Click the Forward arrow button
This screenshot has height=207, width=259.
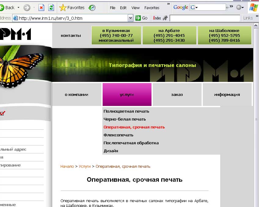27,8
